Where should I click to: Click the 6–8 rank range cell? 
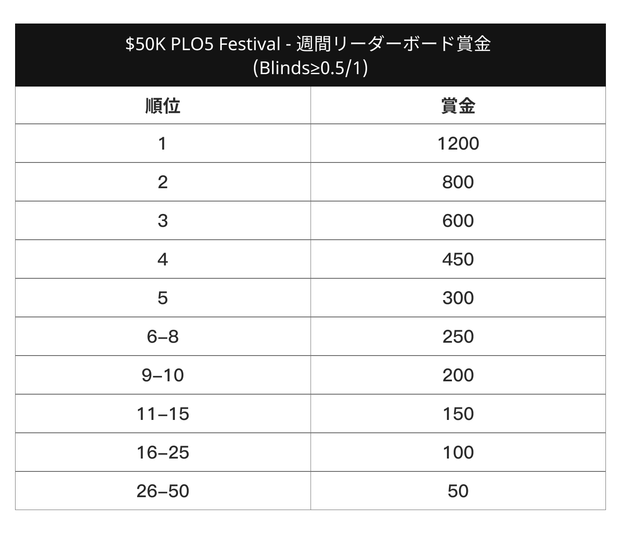click(163, 336)
